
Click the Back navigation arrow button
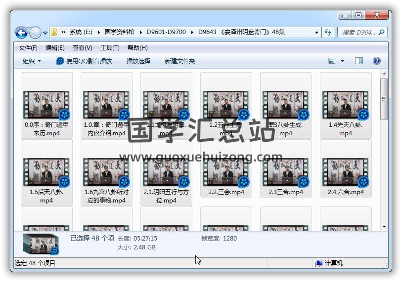pyautogui.click(x=21, y=33)
